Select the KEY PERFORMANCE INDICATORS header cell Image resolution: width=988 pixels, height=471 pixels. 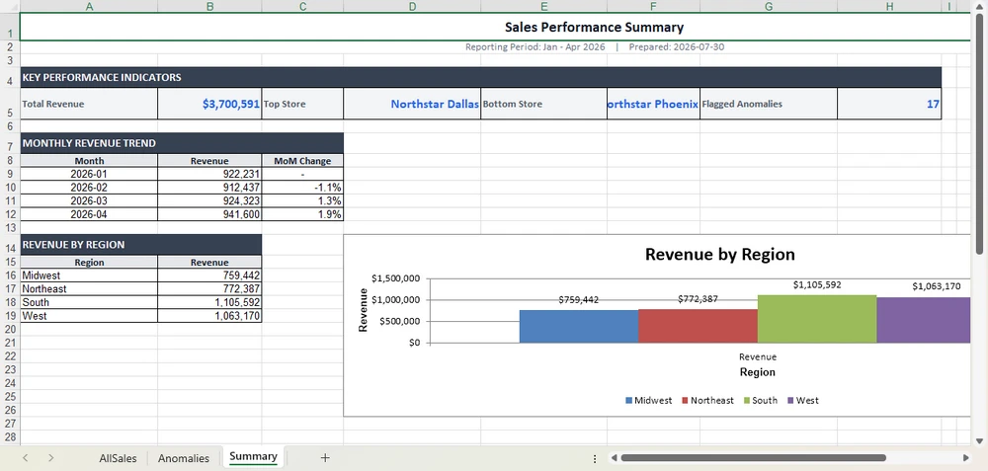pos(481,77)
